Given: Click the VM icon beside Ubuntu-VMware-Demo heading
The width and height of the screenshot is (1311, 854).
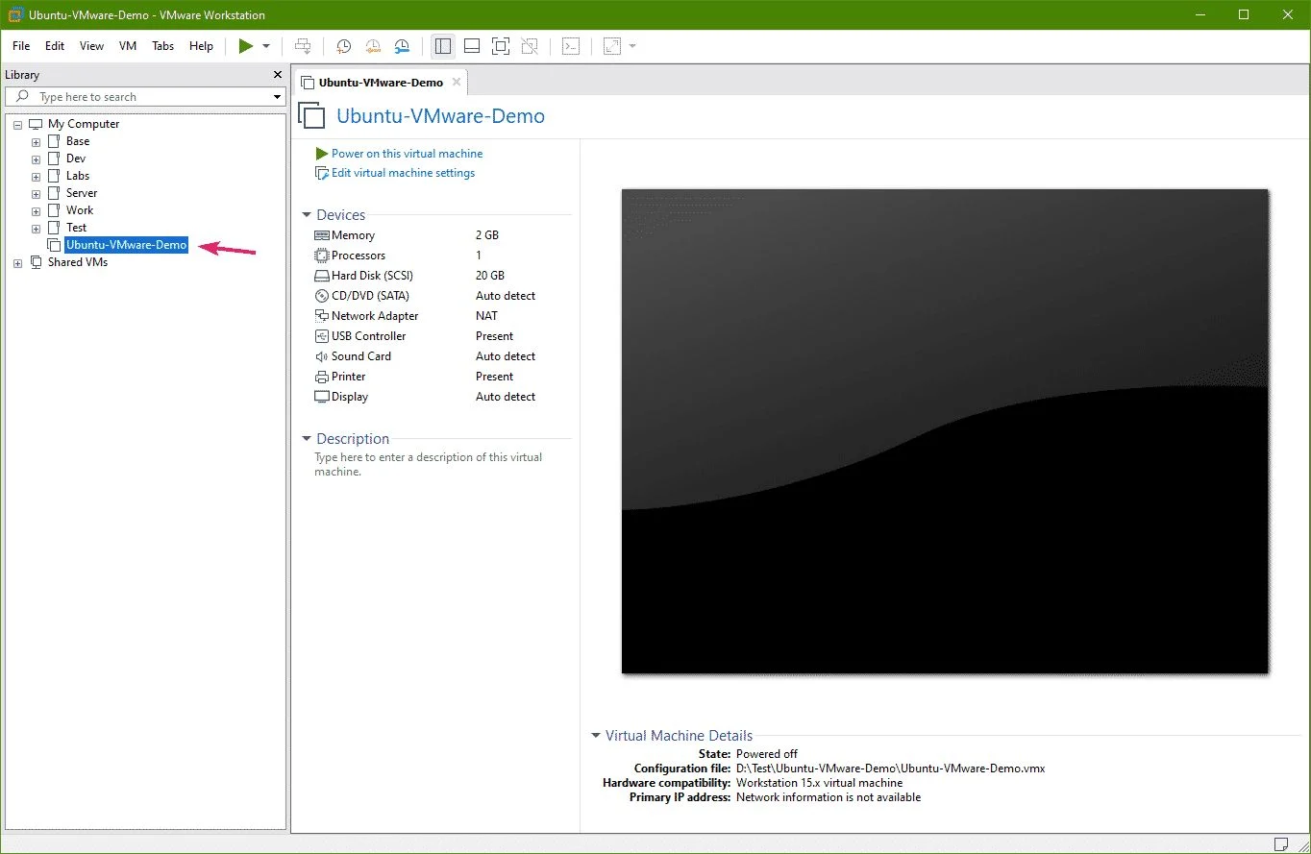Looking at the screenshot, I should pos(311,116).
